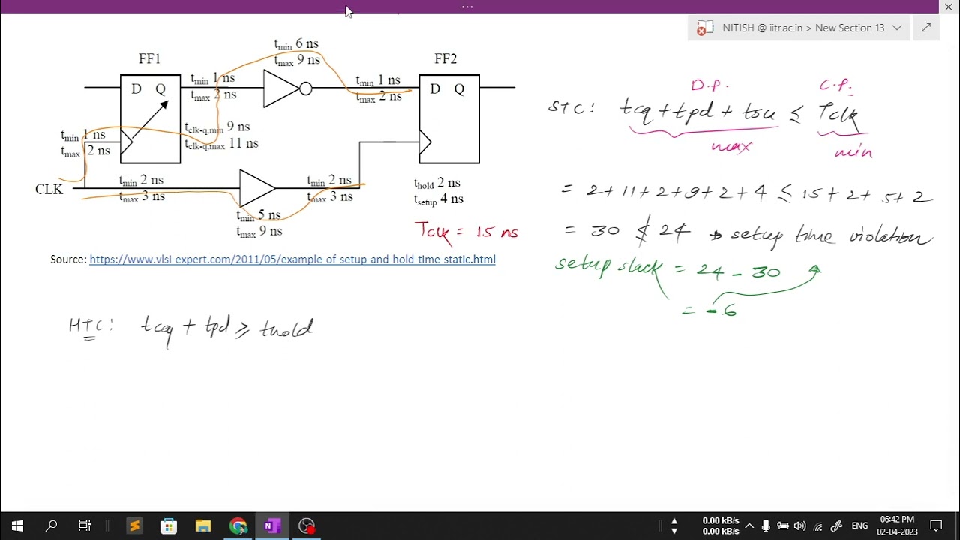The image size is (960, 540).
Task: Click the CLK label in the diagram
Action: (49, 189)
